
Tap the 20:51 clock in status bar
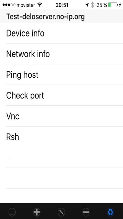[x=62, y=5]
